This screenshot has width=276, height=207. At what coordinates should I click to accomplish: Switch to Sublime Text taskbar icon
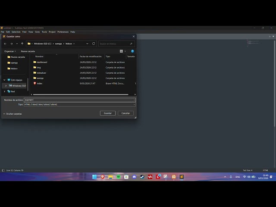(x=182, y=177)
